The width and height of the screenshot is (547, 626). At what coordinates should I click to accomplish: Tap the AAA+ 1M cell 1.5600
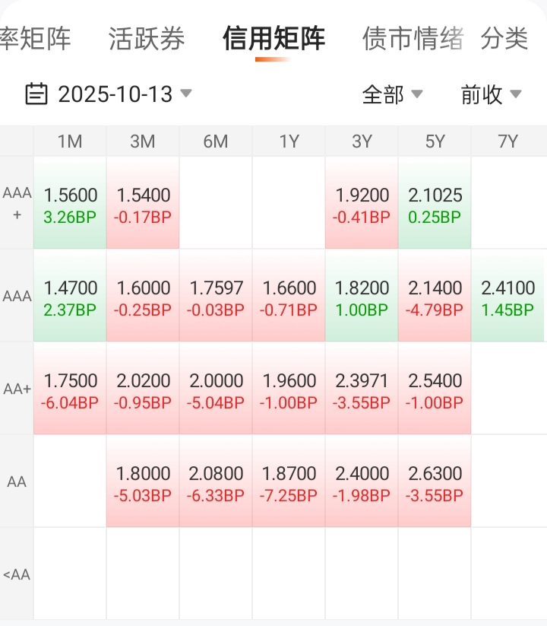[x=70, y=204]
